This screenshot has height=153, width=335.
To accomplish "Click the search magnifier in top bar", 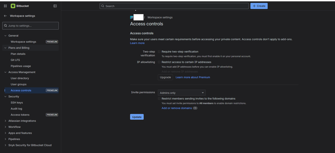I will point(103,6).
